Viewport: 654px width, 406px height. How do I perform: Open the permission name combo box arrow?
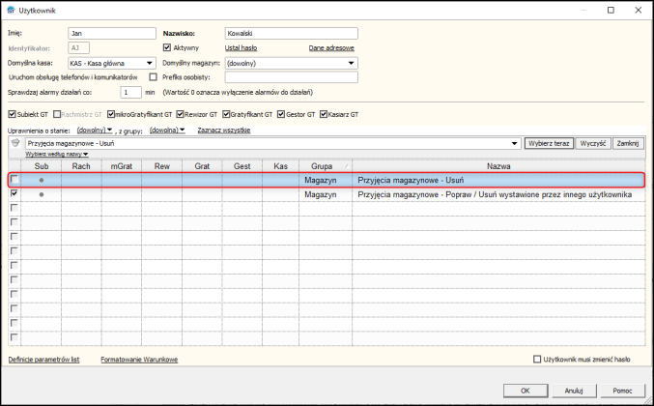click(x=514, y=143)
